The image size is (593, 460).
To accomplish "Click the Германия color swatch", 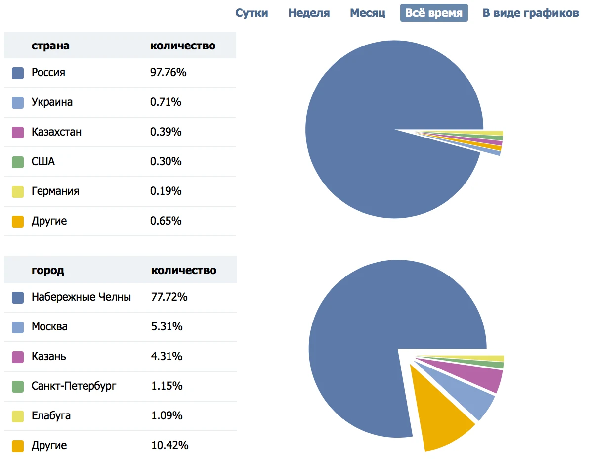I will pyautogui.click(x=18, y=192).
